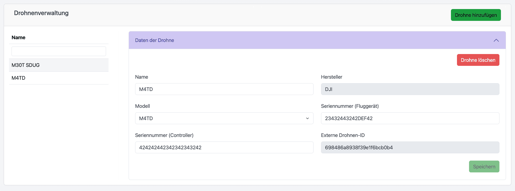The image size is (515, 191).
Task: Click the Daten der Drohne section title
Action: 154,40
